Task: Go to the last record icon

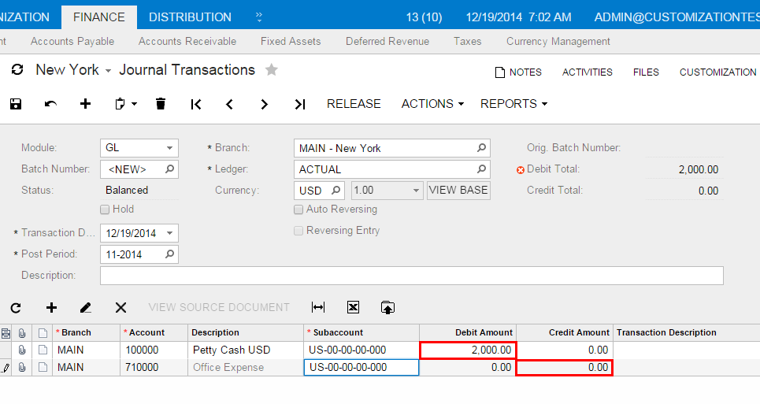Action: (299, 104)
